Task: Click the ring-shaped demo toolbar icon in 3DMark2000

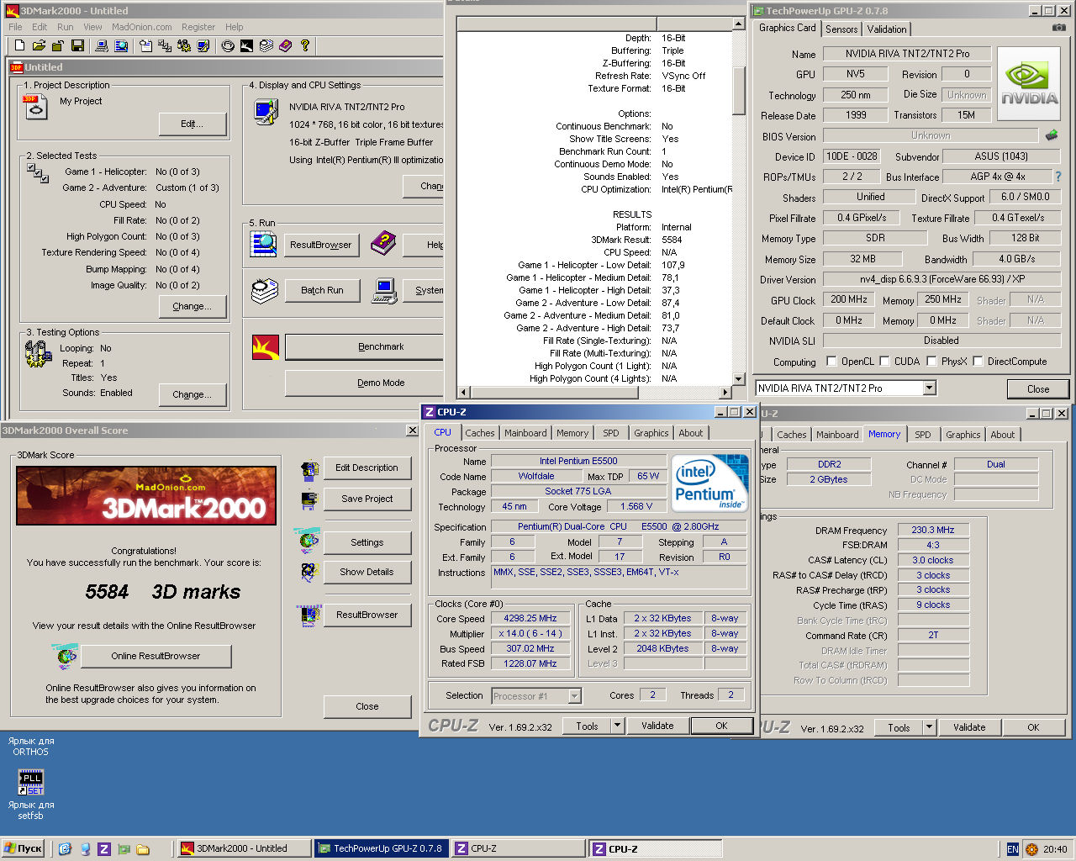Action: click(228, 45)
